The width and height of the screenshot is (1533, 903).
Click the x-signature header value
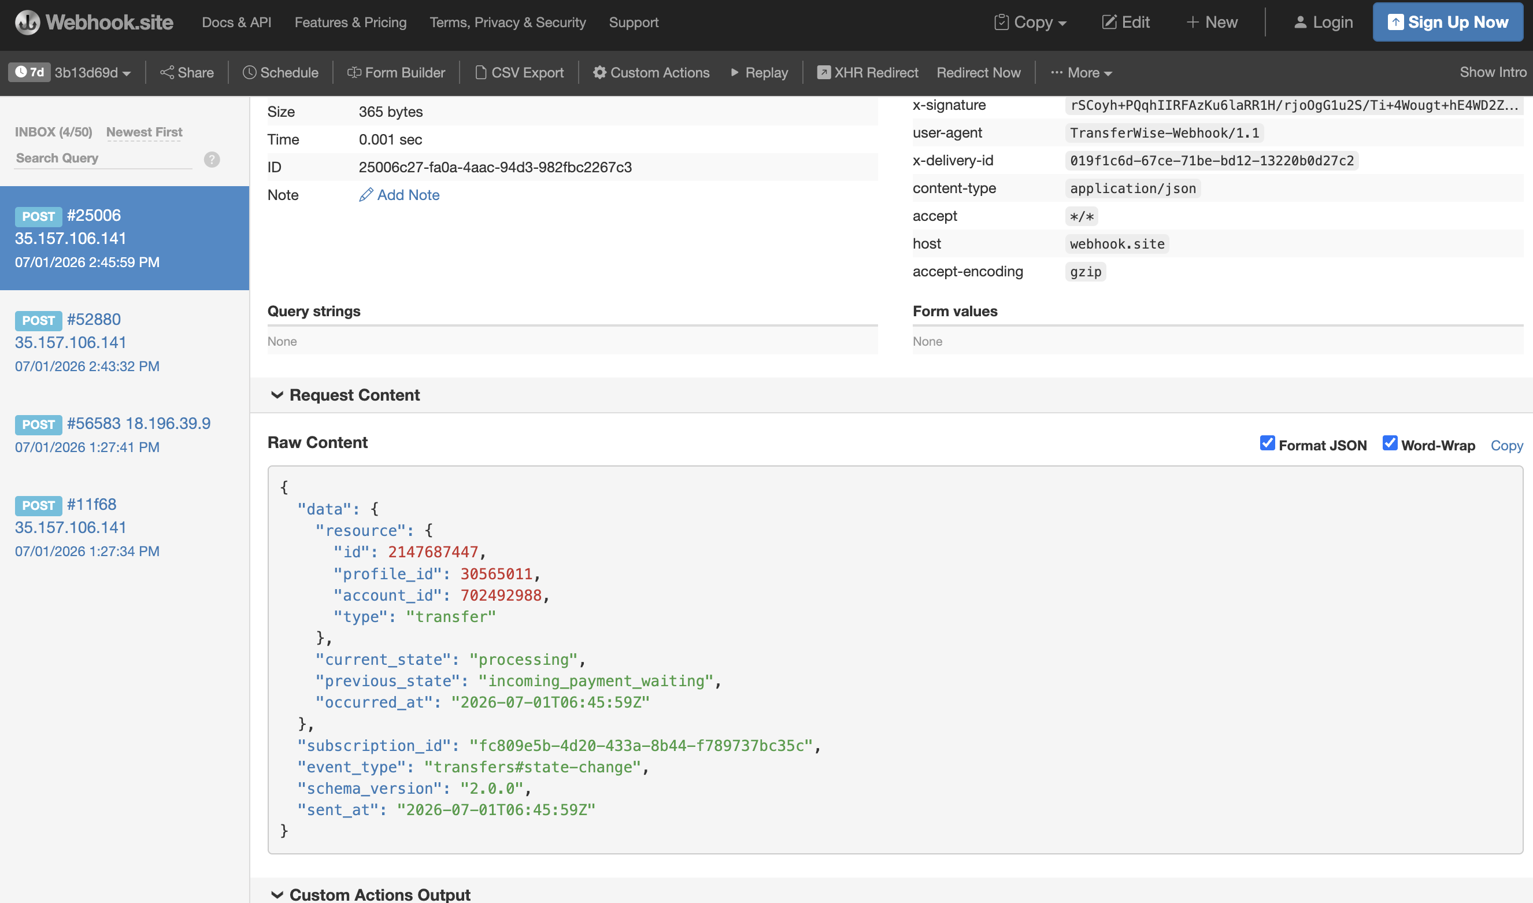point(1294,105)
